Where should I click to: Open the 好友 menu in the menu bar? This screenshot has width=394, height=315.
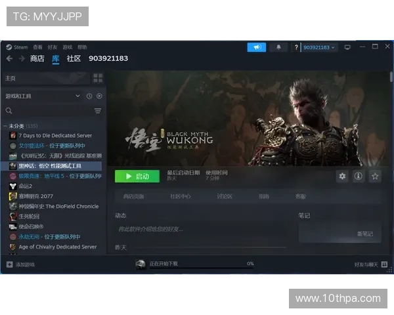[x=52, y=47]
